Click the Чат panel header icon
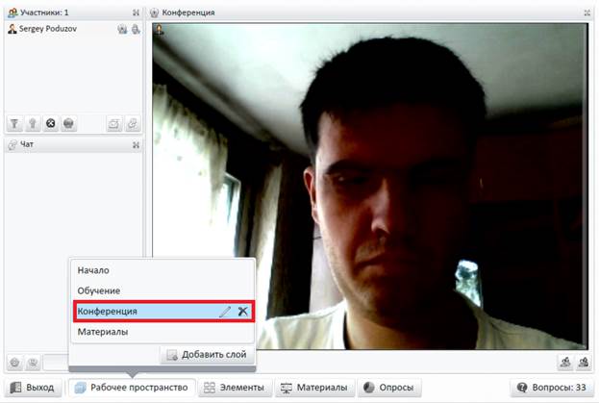The image size is (599, 403). coord(12,145)
